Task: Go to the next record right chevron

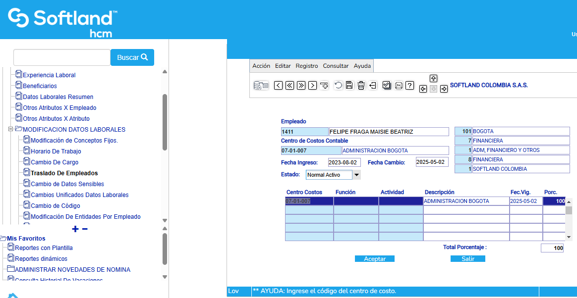Action: click(312, 85)
